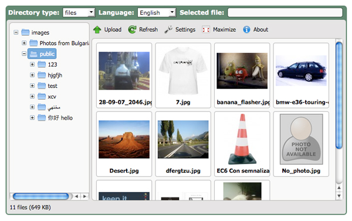This screenshot has width=352, height=221.
Task: Click the horizontal scrollbar thumb in folder tree
Action: [x=40, y=196]
